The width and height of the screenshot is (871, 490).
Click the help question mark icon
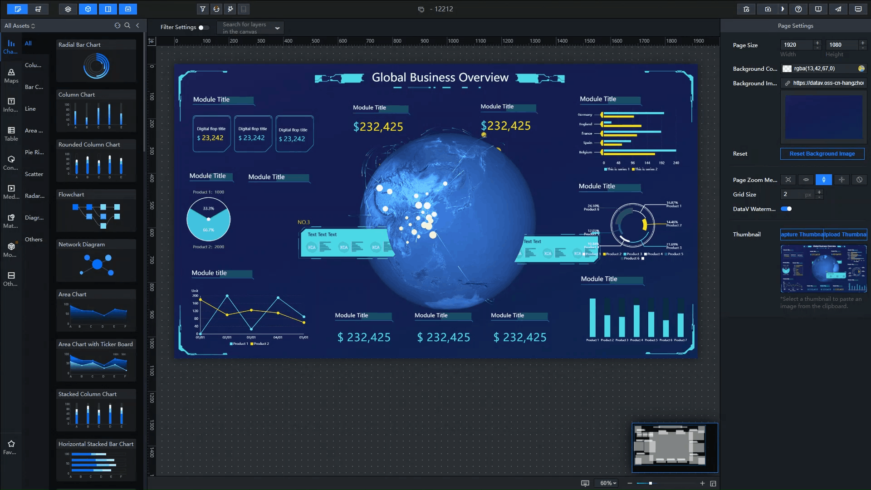798,9
